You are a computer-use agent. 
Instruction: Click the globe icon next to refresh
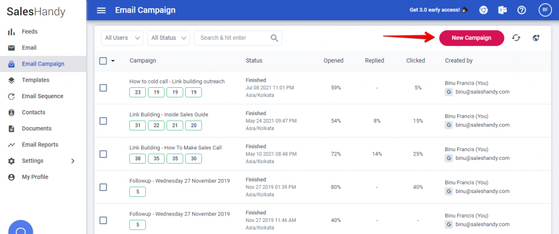pos(536,38)
